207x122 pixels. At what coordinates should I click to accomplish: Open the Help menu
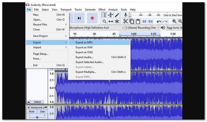click(x=133, y=10)
